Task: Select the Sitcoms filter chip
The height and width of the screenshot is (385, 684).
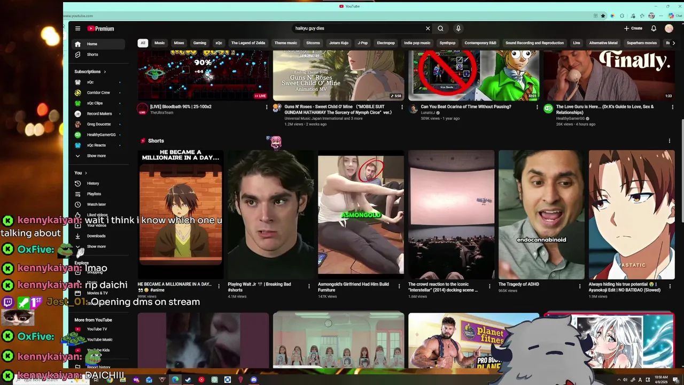Action: point(313,43)
